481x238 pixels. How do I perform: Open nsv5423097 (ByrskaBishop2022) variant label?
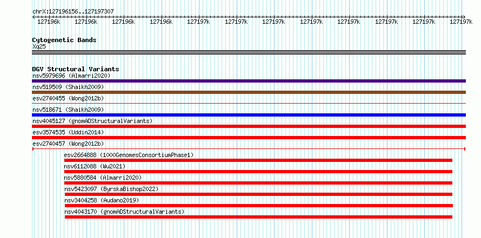(x=111, y=189)
